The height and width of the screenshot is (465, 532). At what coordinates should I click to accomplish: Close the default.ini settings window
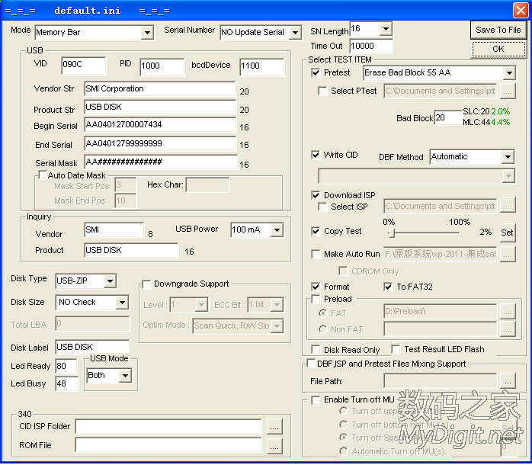(521, 10)
